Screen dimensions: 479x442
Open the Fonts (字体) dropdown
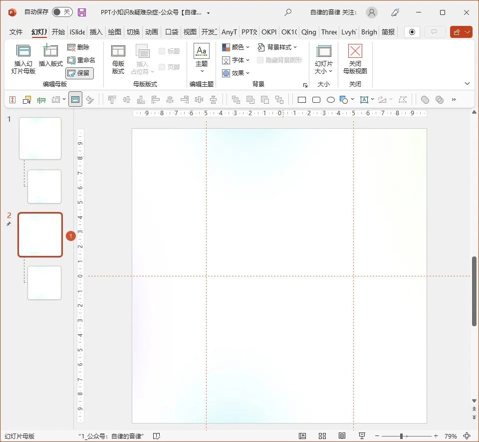pos(236,60)
